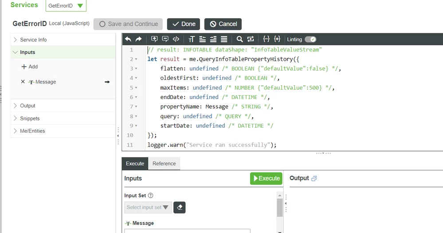Screen dimensions: 443x233
Task: Open Output in popup window icon
Action: pos(314,178)
